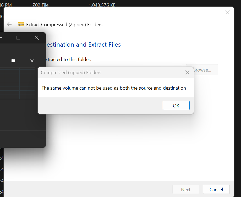The height and width of the screenshot is (197, 241).
Task: Cancel the extraction wizard
Action: pos(216,189)
